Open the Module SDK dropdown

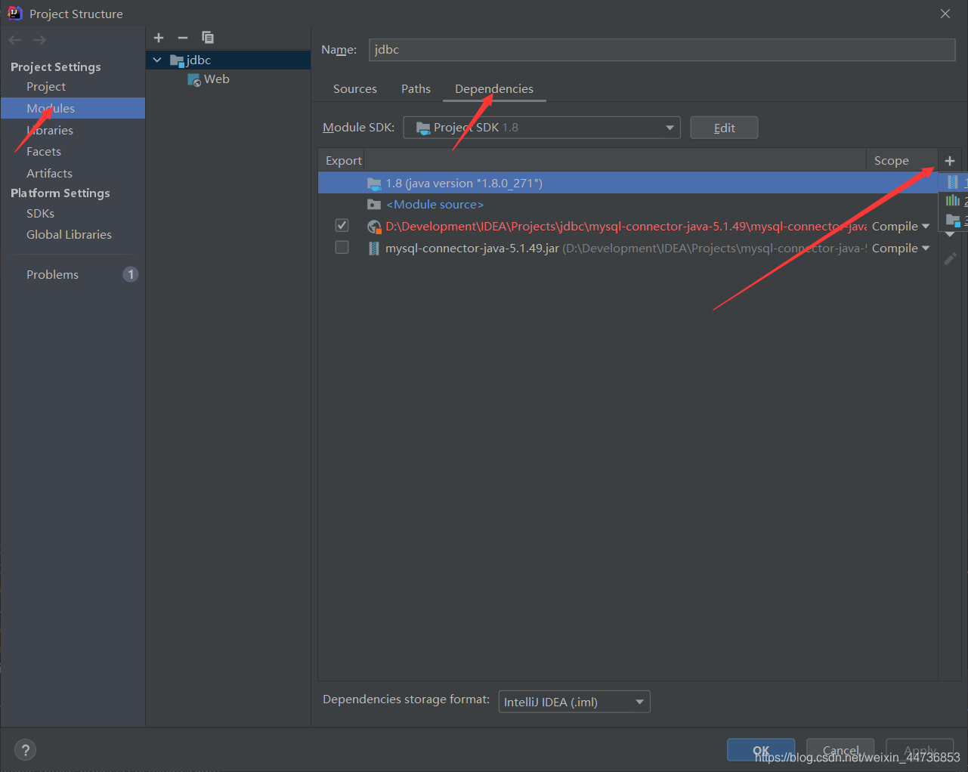[x=542, y=128]
